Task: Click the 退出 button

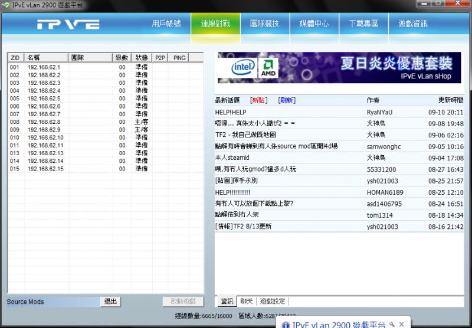Action: (x=110, y=301)
